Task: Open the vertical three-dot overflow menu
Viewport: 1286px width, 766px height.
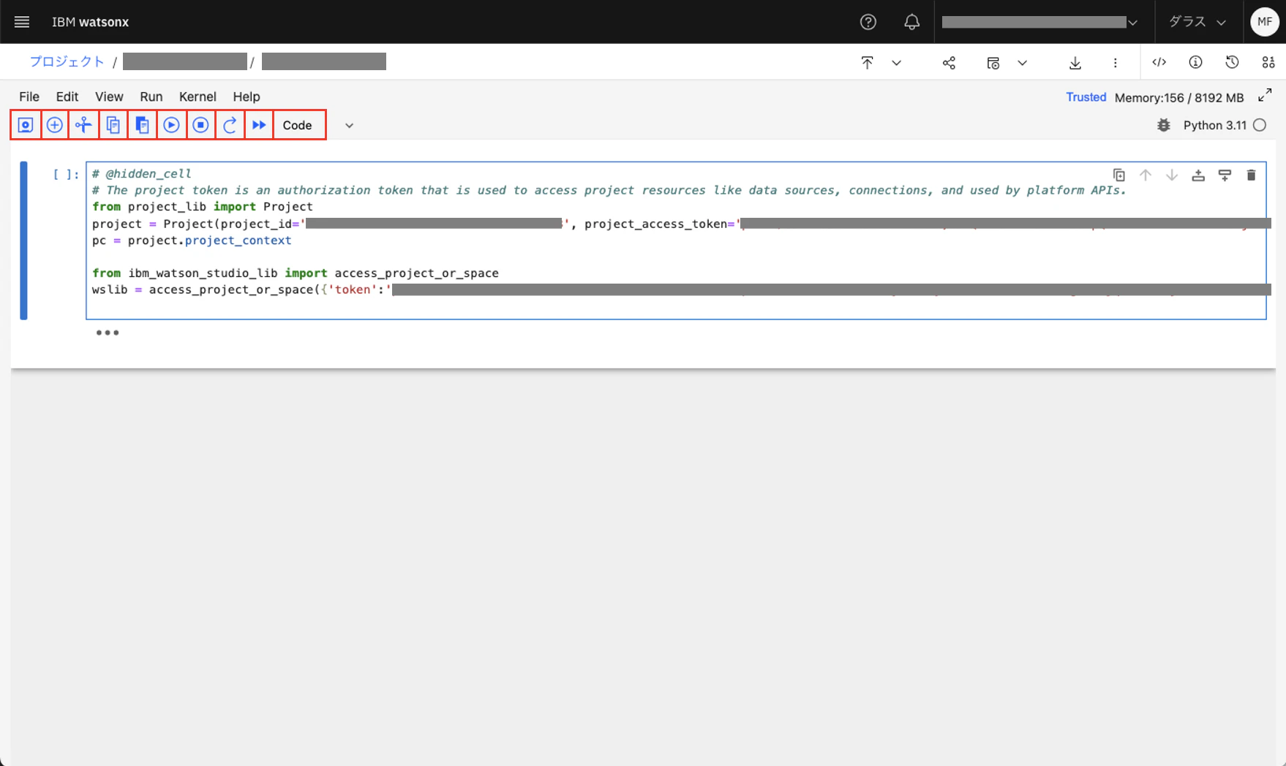Action: point(1115,63)
